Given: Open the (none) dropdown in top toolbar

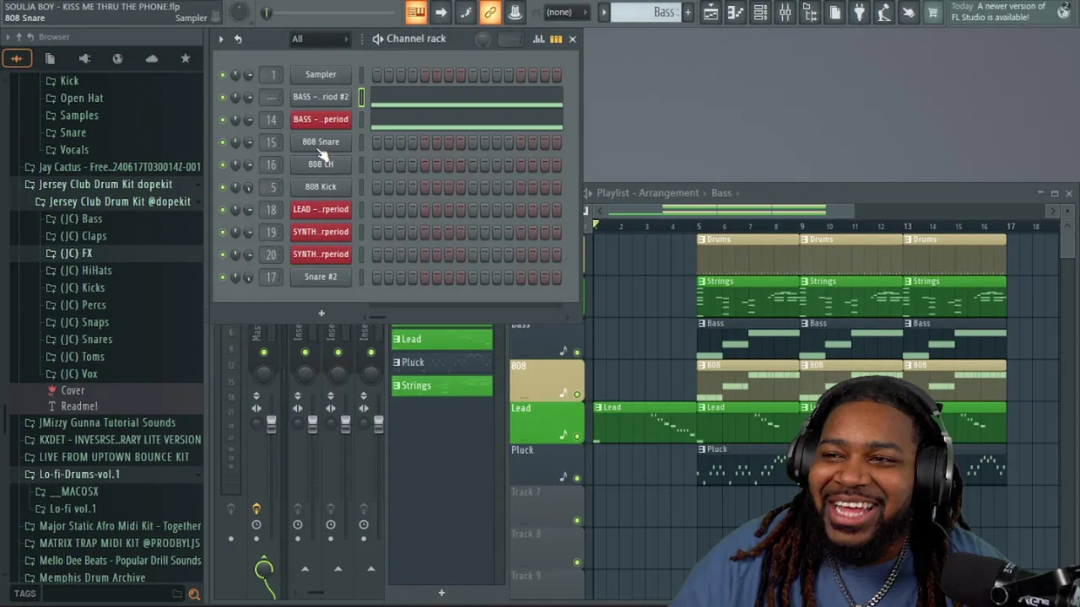Looking at the screenshot, I should pos(566,12).
